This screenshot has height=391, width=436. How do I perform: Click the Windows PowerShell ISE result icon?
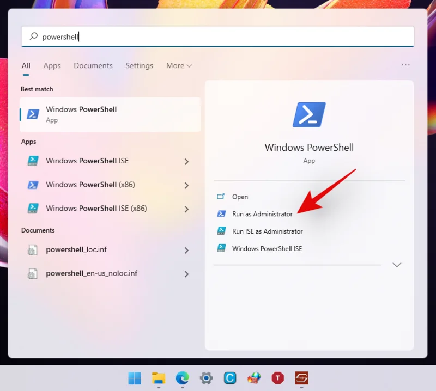tap(33, 161)
